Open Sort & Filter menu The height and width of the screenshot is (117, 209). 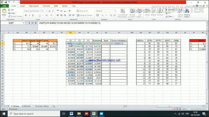(181, 13)
